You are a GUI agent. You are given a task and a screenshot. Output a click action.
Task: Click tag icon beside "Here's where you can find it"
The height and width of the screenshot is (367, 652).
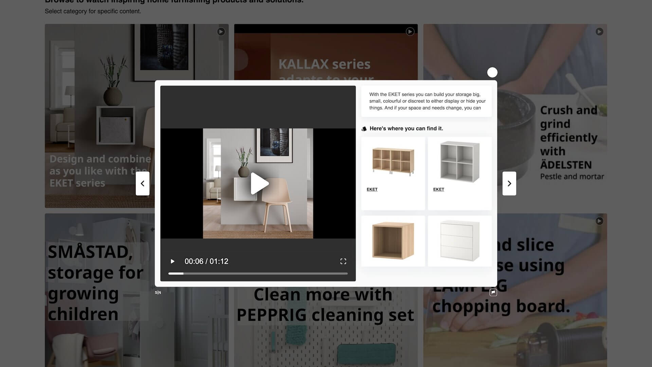tap(364, 129)
